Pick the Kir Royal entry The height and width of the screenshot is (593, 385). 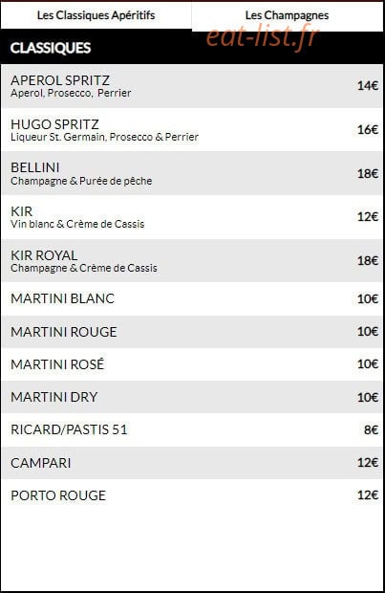pyautogui.click(x=192, y=260)
